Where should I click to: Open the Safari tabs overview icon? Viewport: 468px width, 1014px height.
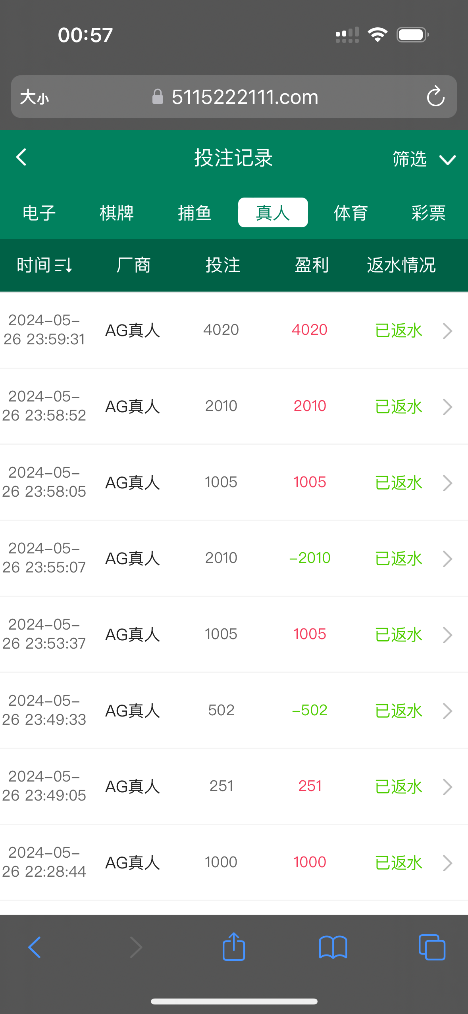click(x=432, y=947)
